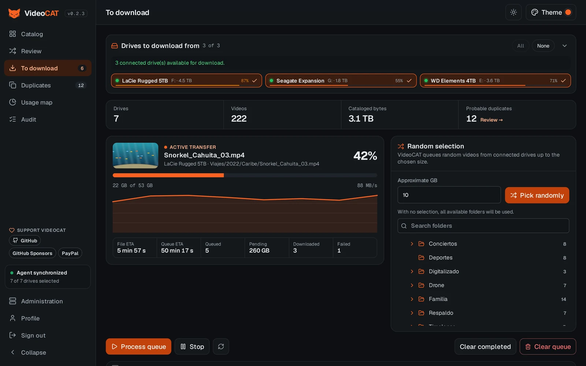The width and height of the screenshot is (586, 366).
Task: Click the Approximate GB input field
Action: (449, 195)
